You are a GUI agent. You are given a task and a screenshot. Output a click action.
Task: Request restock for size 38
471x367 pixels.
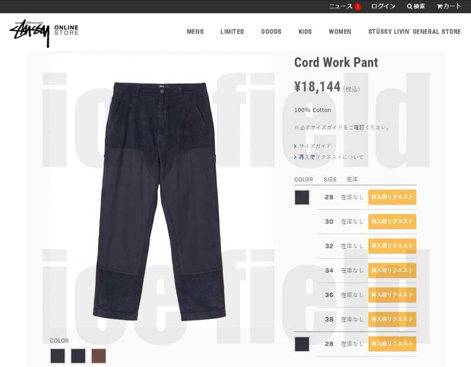point(392,319)
